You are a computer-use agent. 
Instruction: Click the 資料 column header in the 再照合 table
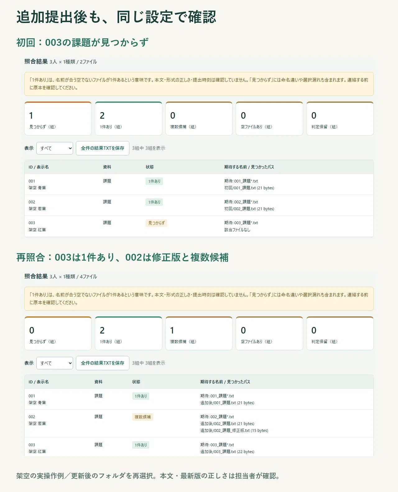pos(99,382)
